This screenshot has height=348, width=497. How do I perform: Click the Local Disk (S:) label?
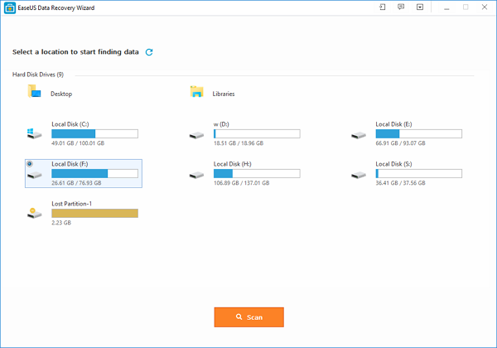pos(393,164)
